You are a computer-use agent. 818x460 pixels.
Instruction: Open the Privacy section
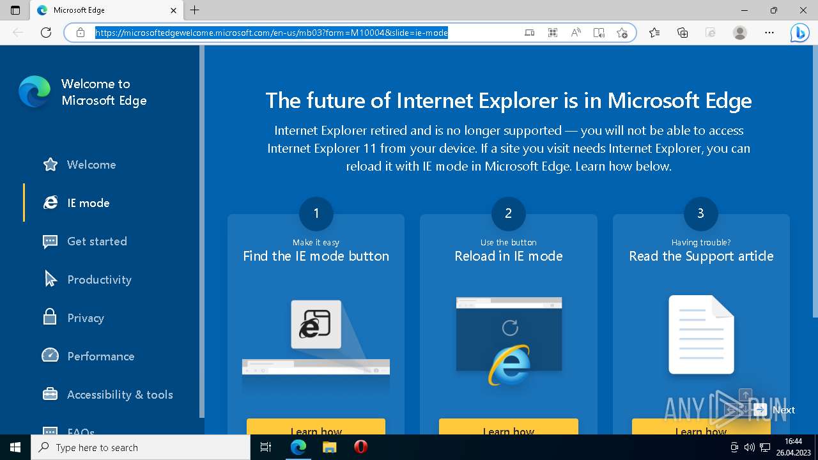point(86,318)
